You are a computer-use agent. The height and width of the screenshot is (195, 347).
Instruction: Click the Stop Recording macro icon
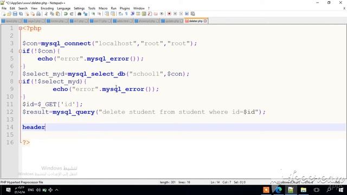[175, 14]
